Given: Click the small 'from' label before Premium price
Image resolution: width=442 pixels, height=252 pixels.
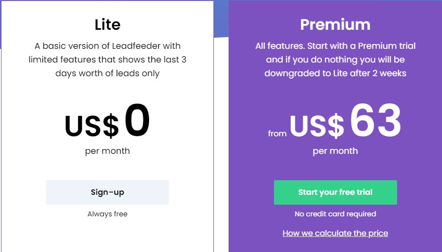Looking at the screenshot, I should (277, 133).
